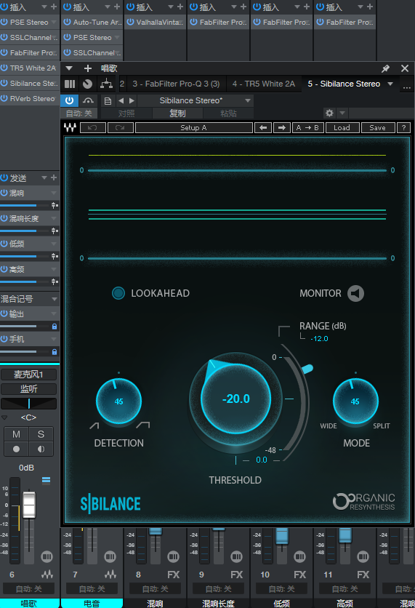Click the FX label on channel 8
The width and height of the screenshot is (415, 608).
(x=173, y=575)
